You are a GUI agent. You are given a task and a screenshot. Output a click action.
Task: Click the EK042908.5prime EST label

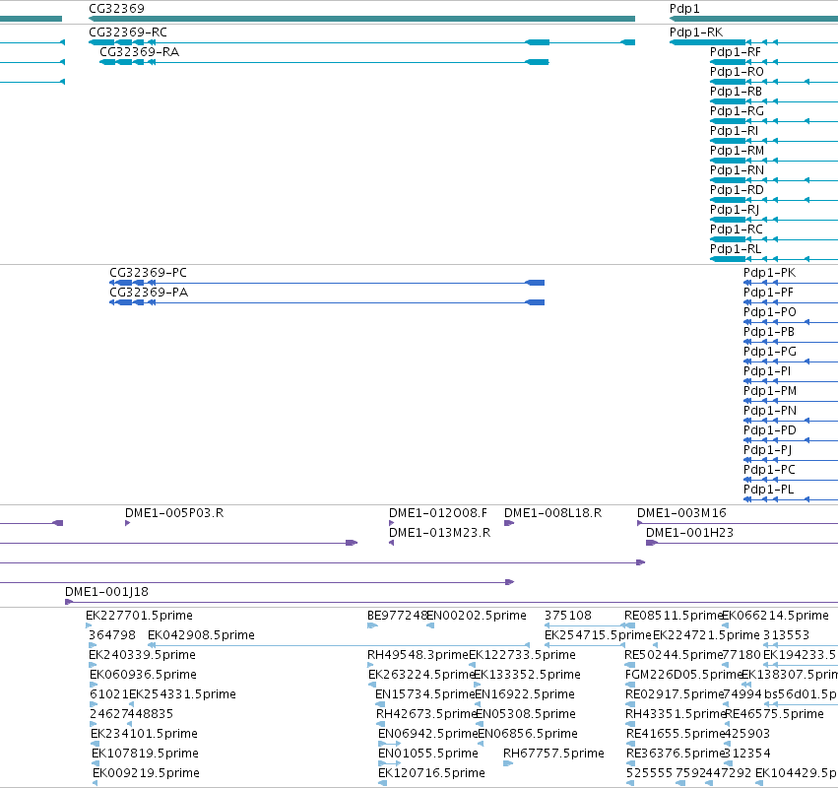[201, 635]
